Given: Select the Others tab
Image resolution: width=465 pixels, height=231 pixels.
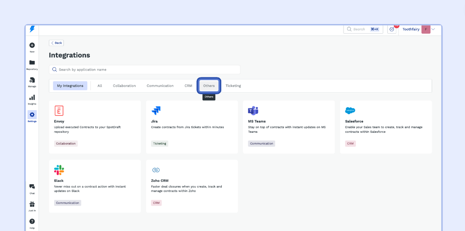Looking at the screenshot, I should 209,86.
